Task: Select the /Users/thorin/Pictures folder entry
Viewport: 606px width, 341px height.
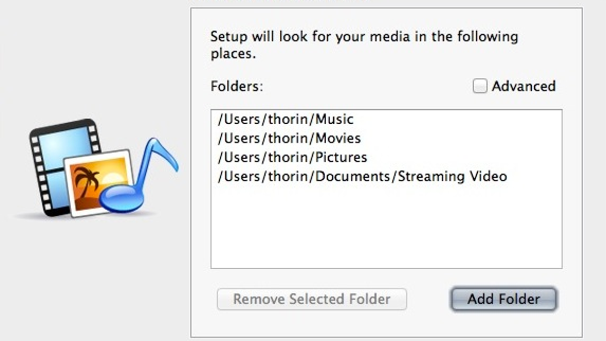Action: [386, 157]
